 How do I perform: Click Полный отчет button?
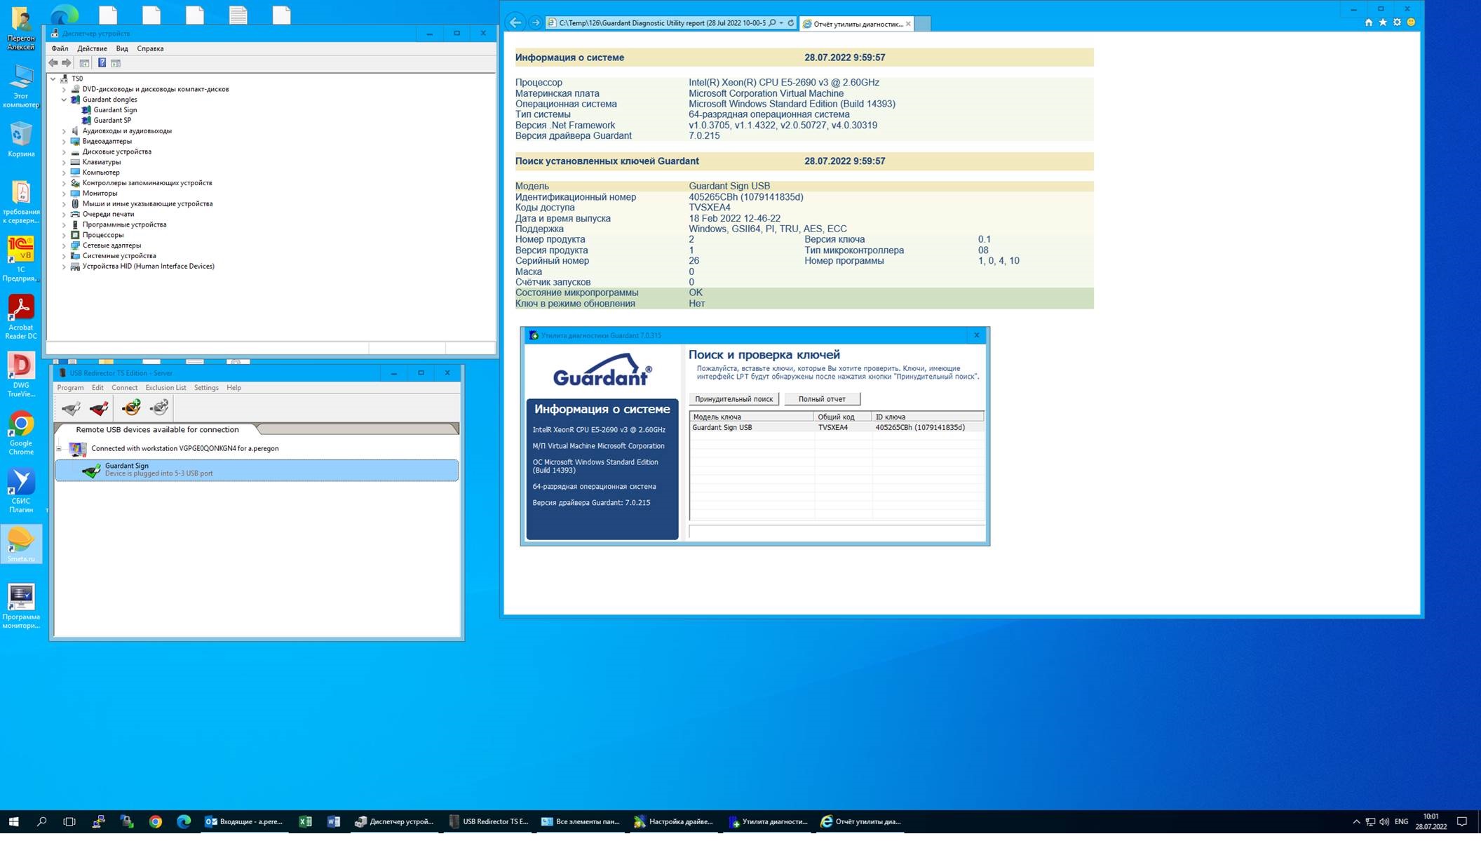[x=822, y=399]
